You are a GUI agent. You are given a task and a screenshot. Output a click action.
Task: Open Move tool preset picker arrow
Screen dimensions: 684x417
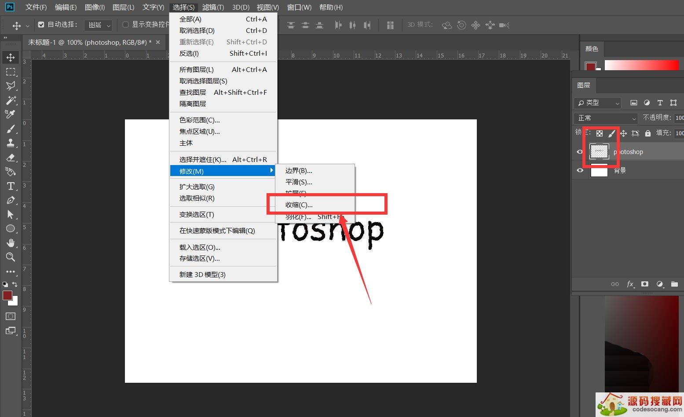(x=27, y=26)
